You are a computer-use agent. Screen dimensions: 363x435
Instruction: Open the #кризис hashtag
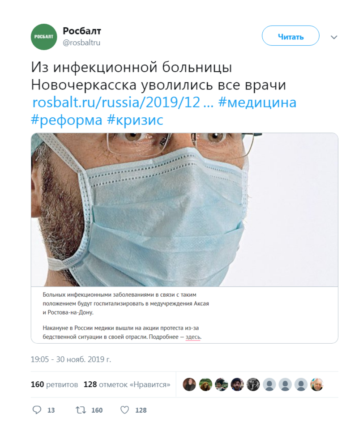click(135, 120)
